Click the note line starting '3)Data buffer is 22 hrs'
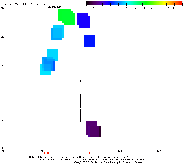Image resolution: width=187 pixels, height=164 pixels. 91,160
